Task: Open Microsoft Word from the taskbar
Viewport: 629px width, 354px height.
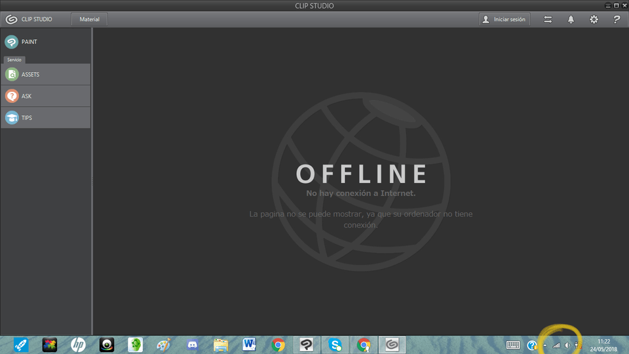Action: (249, 345)
